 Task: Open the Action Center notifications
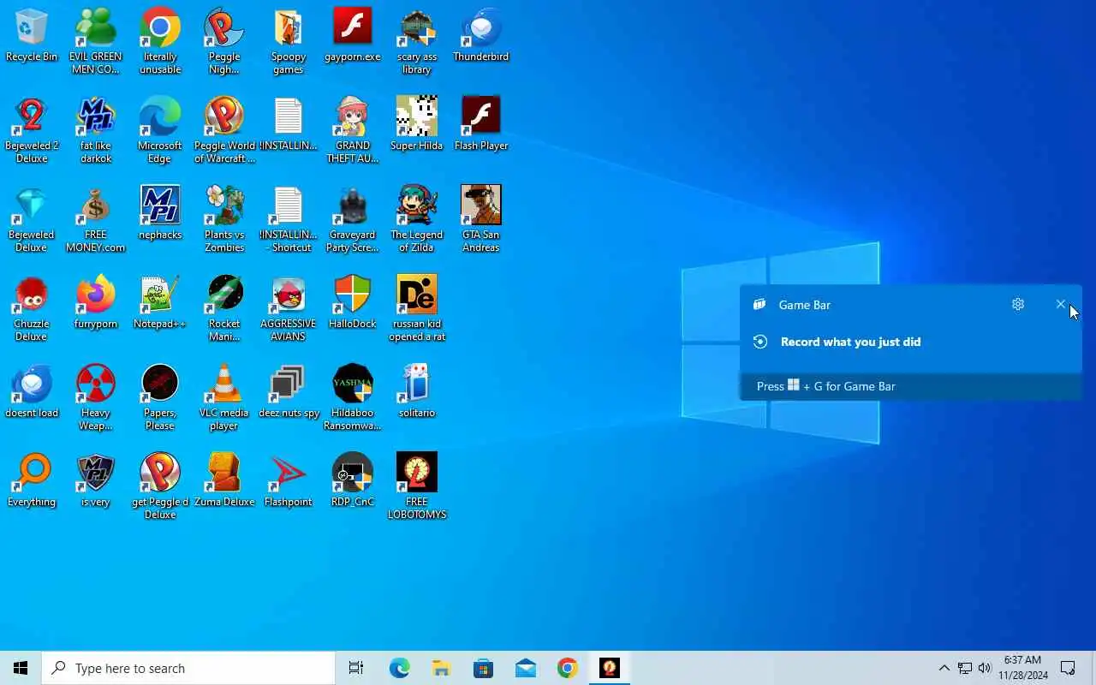point(1068,668)
